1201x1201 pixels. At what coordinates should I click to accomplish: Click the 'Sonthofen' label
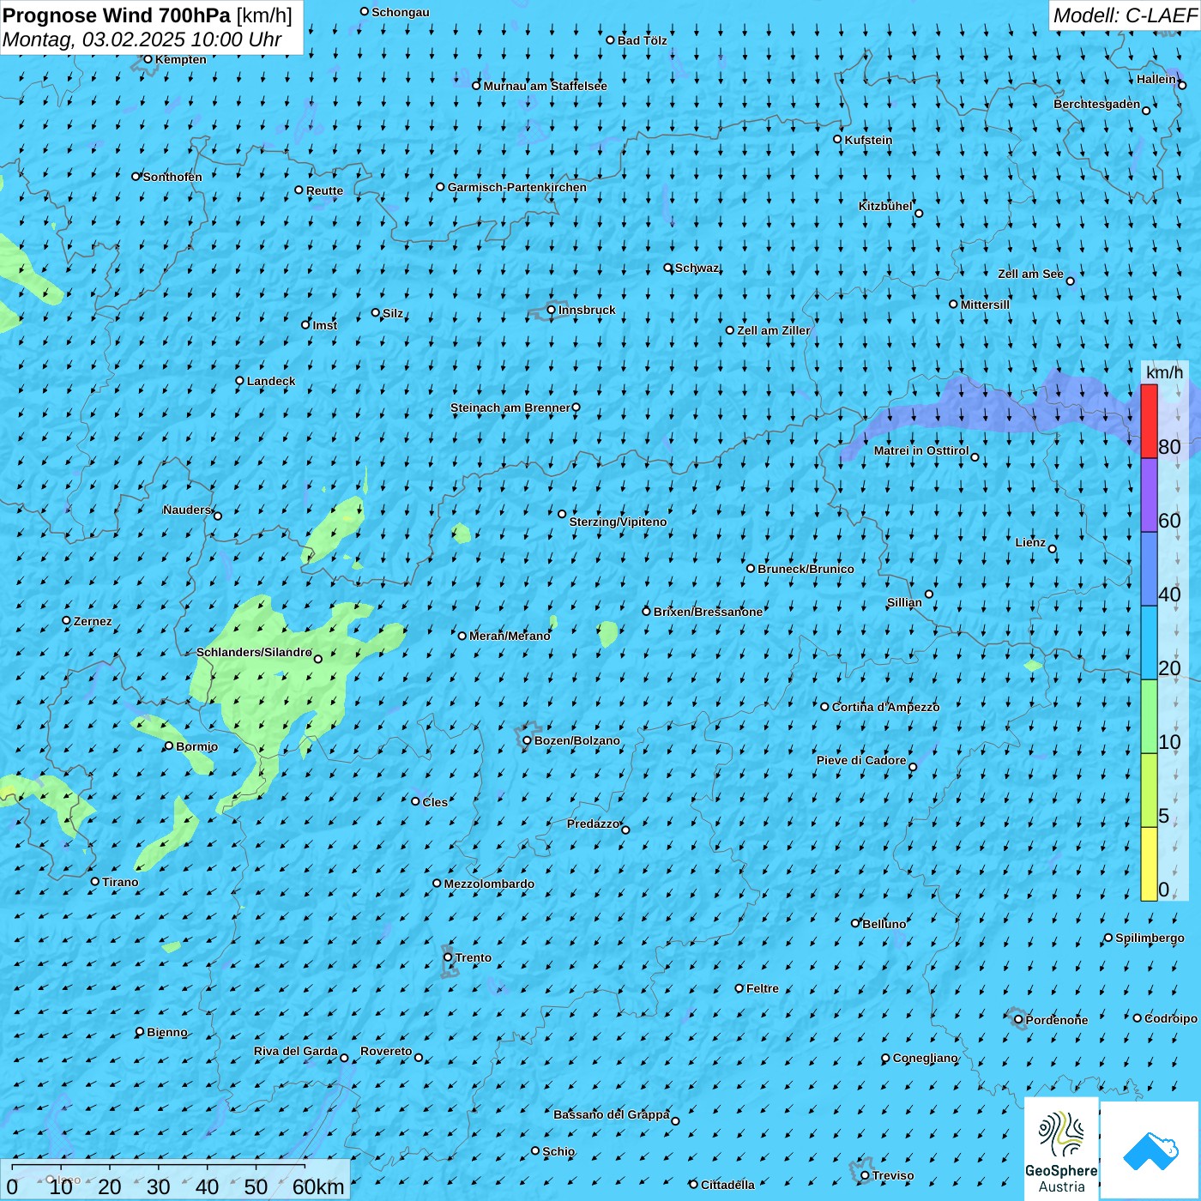(172, 177)
